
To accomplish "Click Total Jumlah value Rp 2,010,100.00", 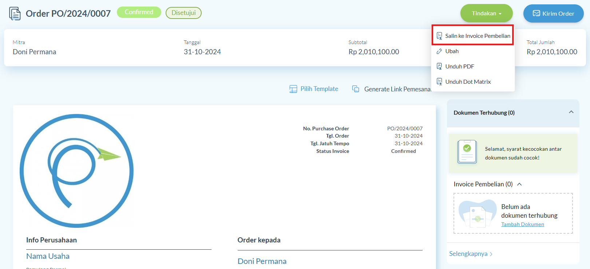I will (x=552, y=52).
